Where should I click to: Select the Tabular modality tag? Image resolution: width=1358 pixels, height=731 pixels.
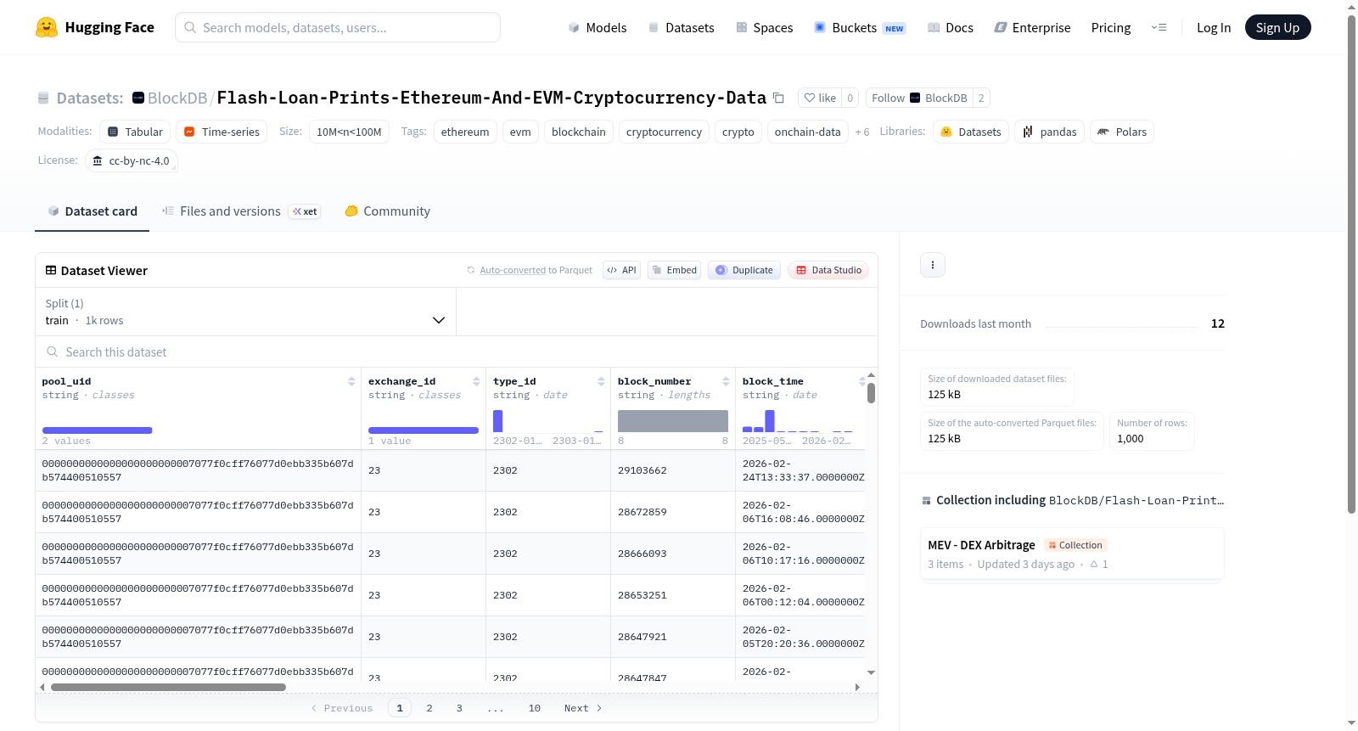click(x=136, y=132)
